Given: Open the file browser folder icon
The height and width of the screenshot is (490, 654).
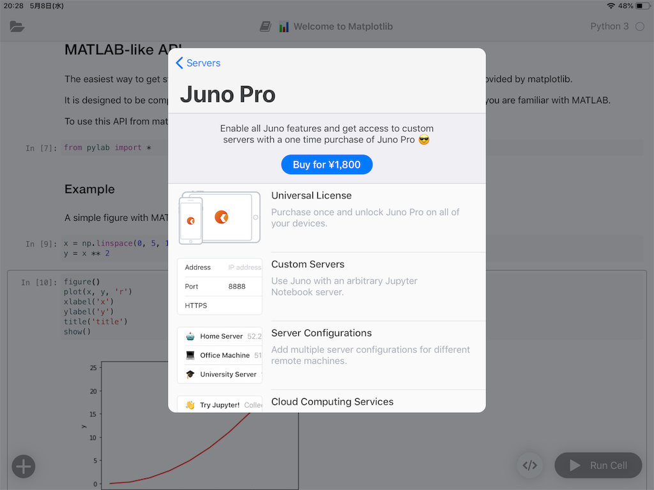Looking at the screenshot, I should click(x=17, y=27).
